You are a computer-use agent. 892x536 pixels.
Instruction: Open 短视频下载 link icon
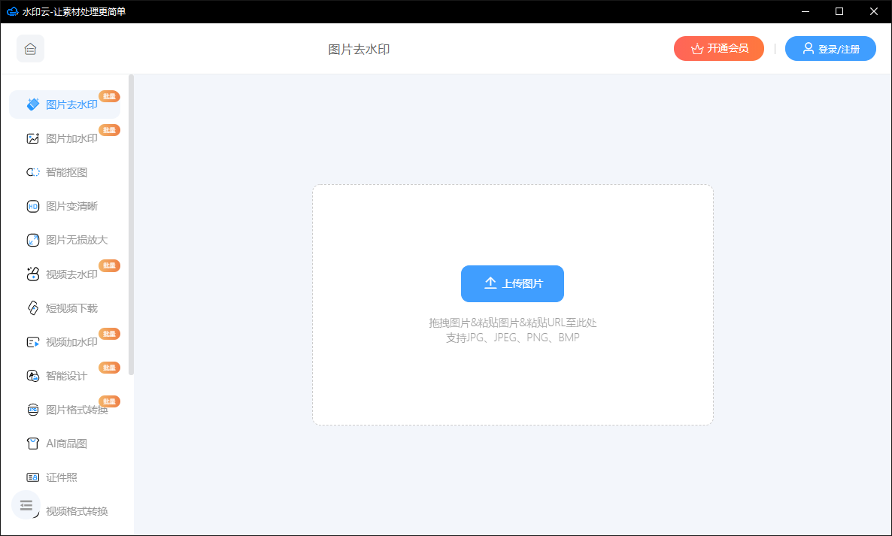click(x=33, y=308)
